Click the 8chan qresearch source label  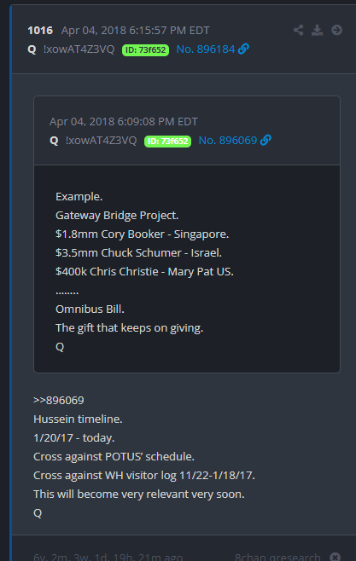click(x=278, y=557)
